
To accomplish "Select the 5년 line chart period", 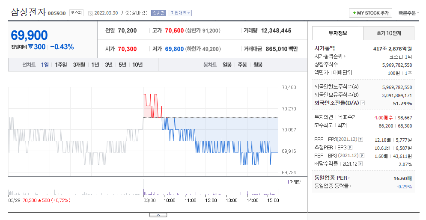I will [122, 65].
